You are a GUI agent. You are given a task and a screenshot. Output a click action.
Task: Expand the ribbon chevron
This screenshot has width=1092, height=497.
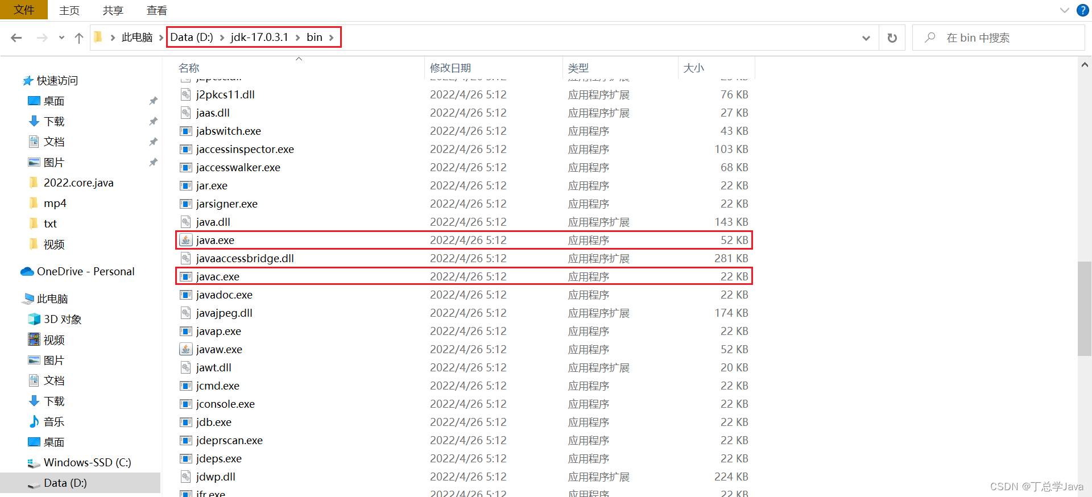click(x=1065, y=10)
